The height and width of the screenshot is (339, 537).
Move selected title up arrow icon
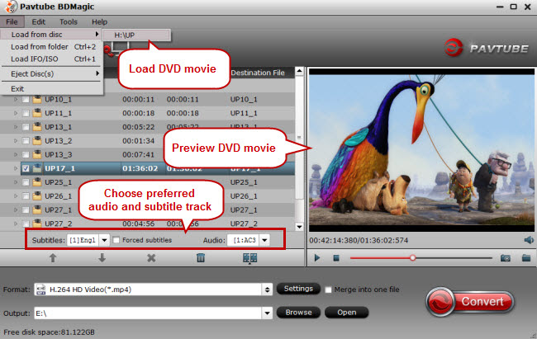[53, 258]
